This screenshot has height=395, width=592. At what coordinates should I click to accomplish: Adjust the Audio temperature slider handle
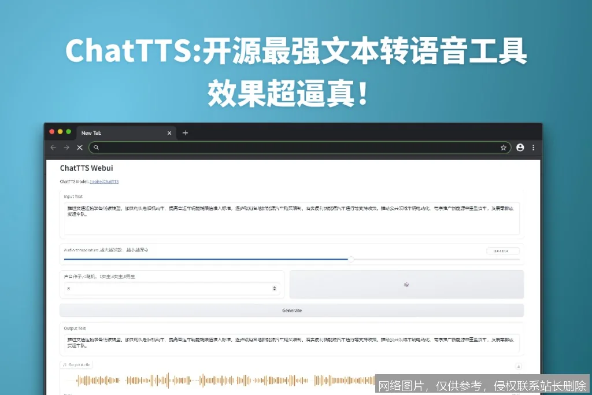coord(351,259)
